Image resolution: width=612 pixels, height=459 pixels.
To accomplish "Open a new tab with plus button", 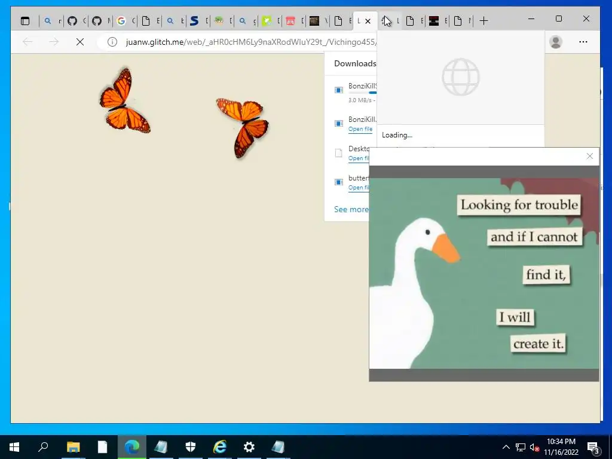I will pos(484,21).
